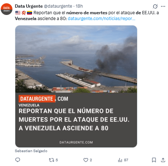This screenshot has height=166, width=168.
Task: Repost this tweet with retweet icon
Action: pos(51,160)
